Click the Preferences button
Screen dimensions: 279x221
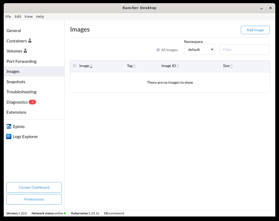tap(34, 199)
